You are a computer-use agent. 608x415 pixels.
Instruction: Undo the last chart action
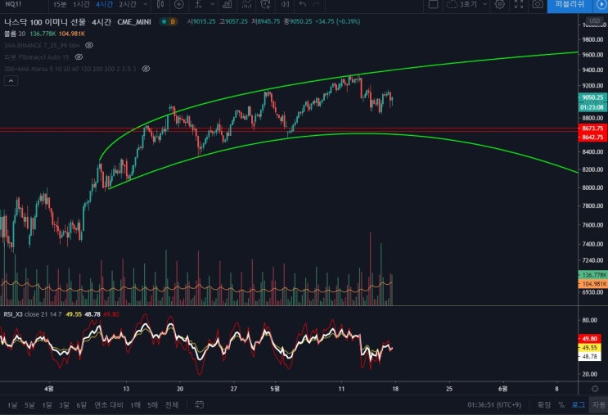(303, 4)
